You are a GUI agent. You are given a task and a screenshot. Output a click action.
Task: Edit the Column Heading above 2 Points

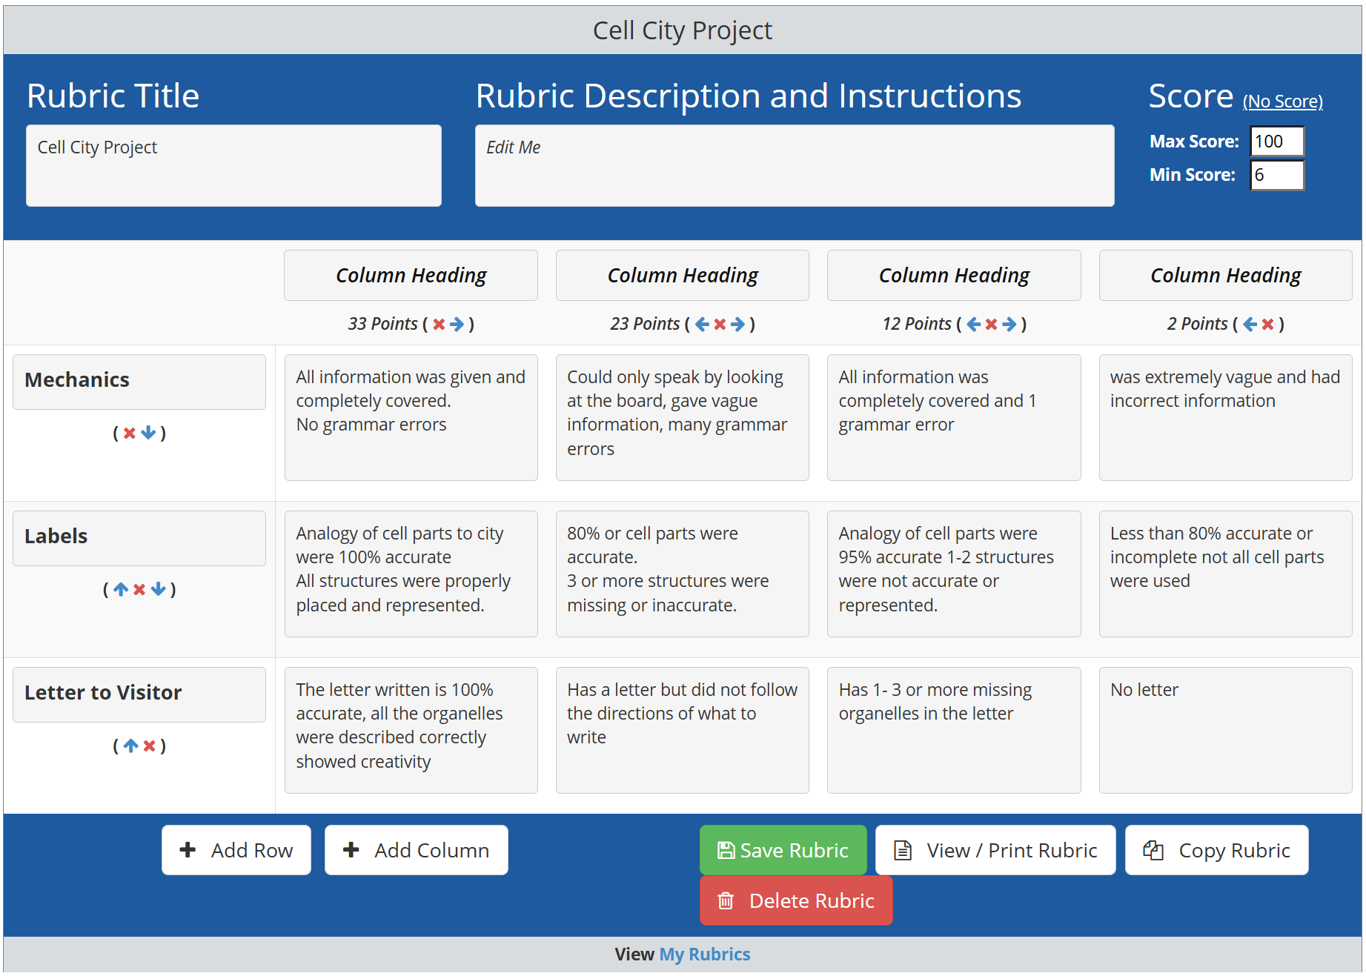(1226, 276)
